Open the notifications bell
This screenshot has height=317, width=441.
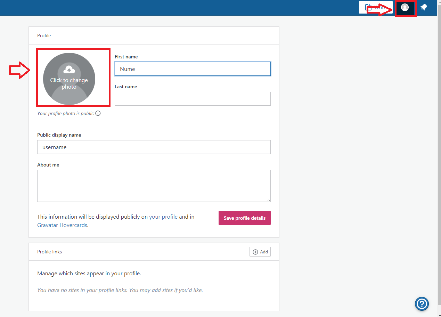point(424,7)
